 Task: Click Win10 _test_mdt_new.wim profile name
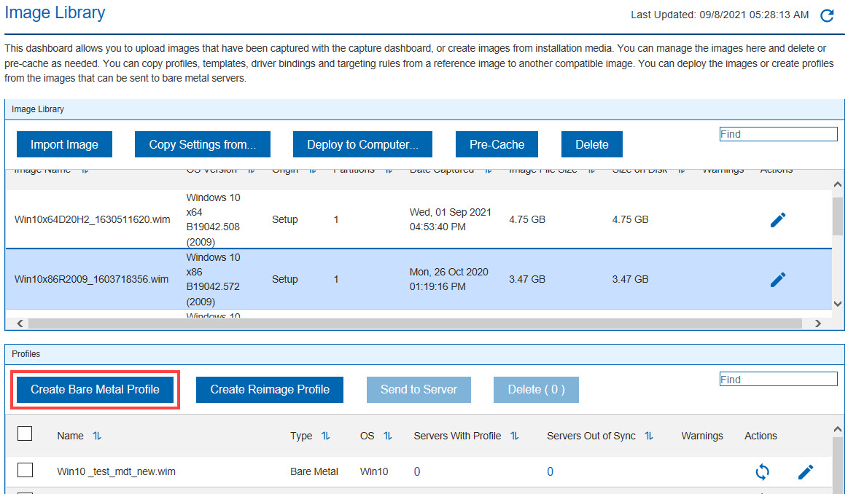point(116,472)
